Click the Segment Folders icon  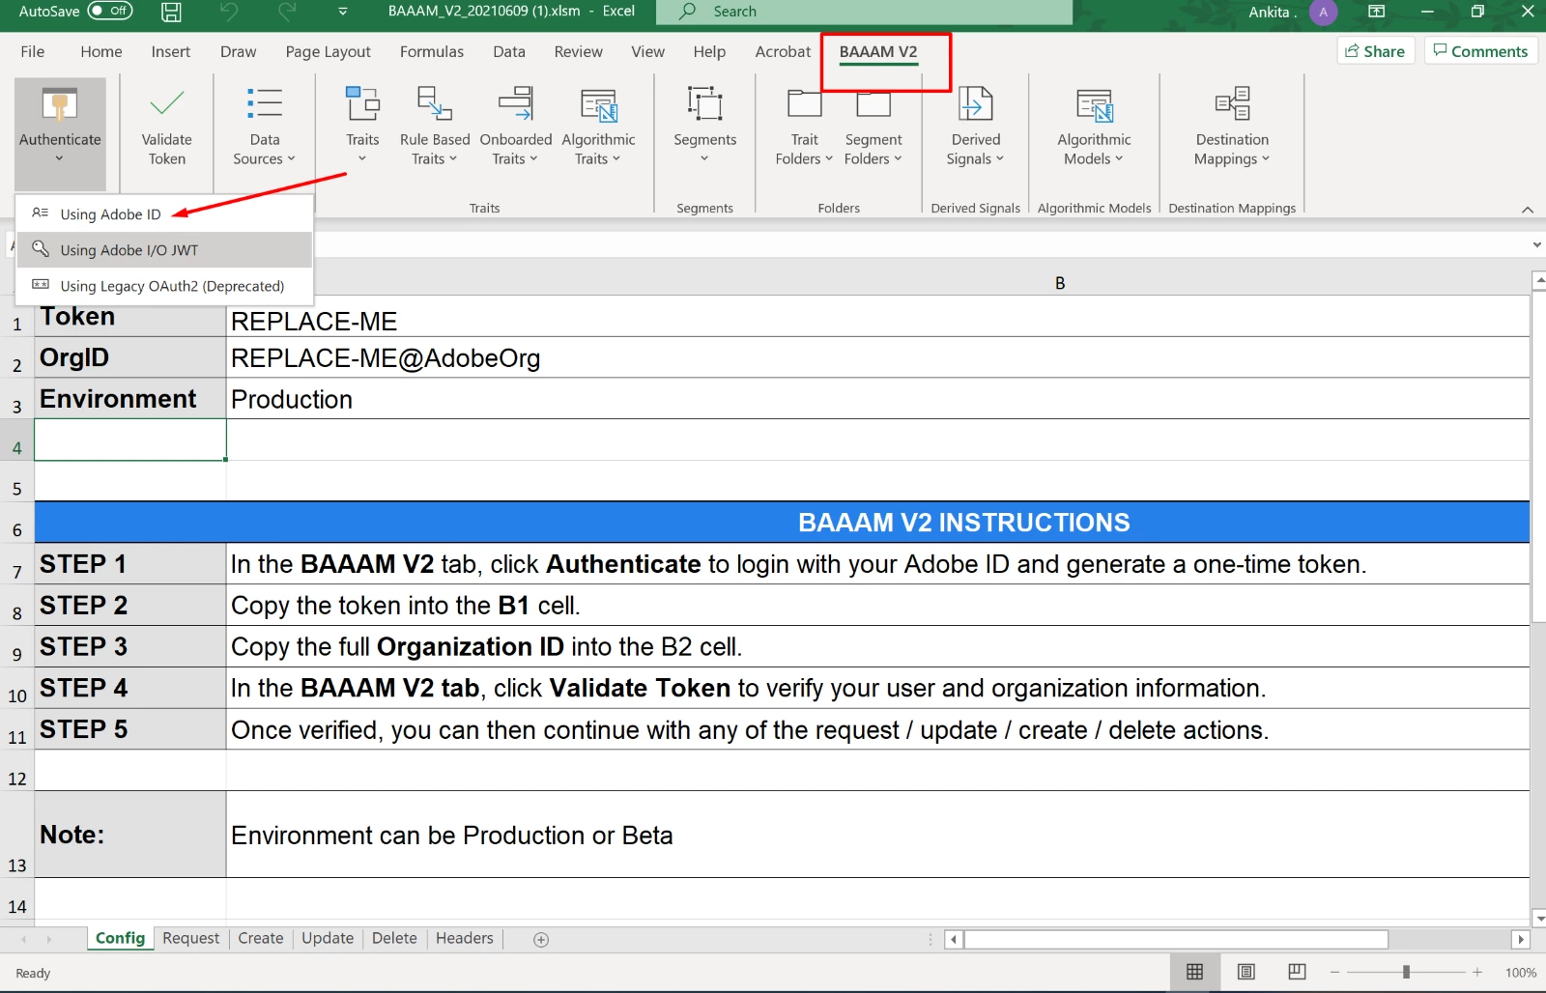(x=873, y=103)
